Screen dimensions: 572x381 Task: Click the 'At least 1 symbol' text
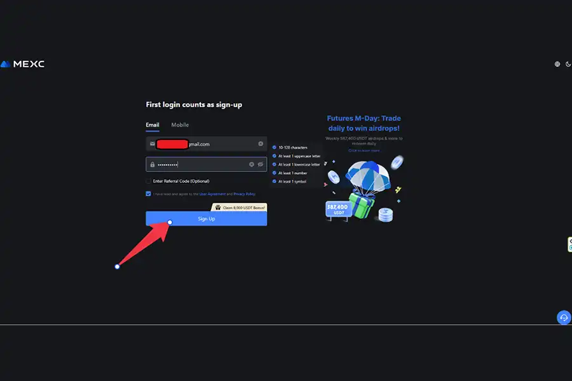point(292,182)
